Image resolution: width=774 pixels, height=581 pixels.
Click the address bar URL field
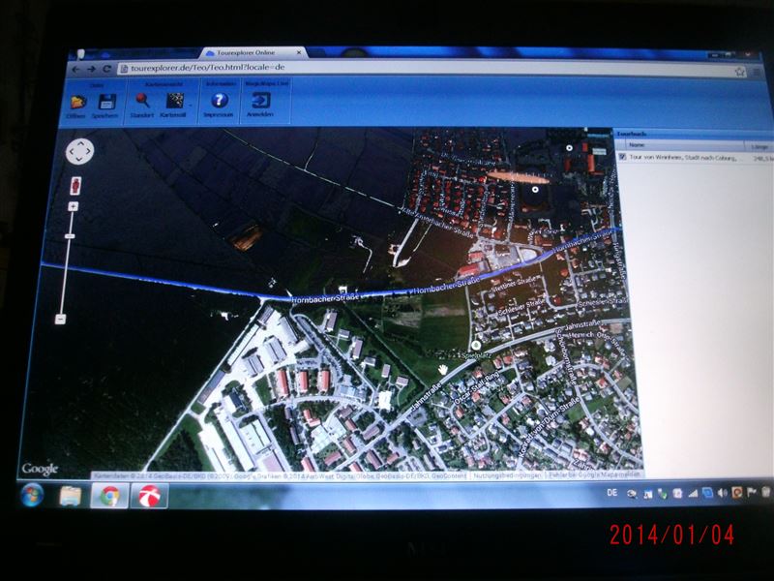(x=387, y=70)
